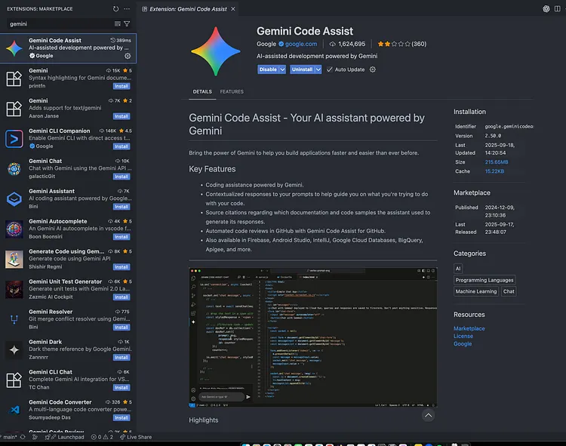Switch to the DETAILS tab
The width and height of the screenshot is (566, 446).
202,91
